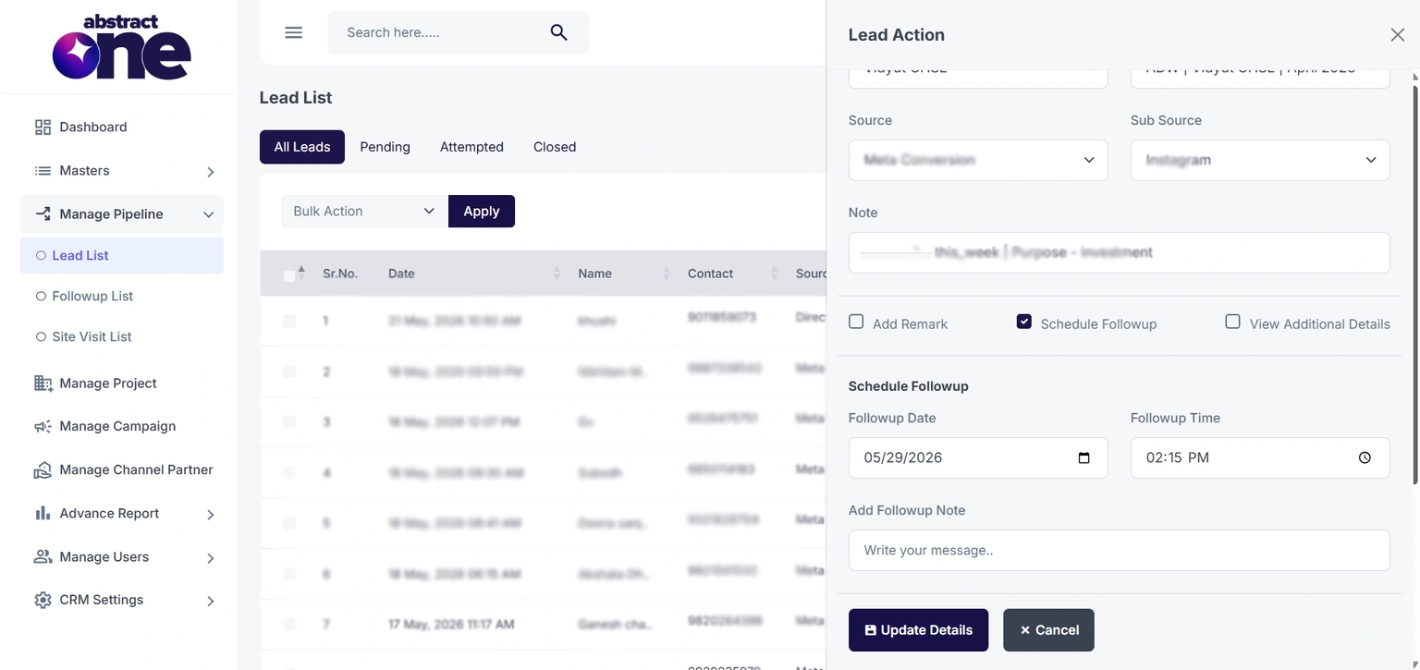This screenshot has width=1420, height=670.
Task: Check View Additional Details checkbox
Action: tap(1232, 322)
